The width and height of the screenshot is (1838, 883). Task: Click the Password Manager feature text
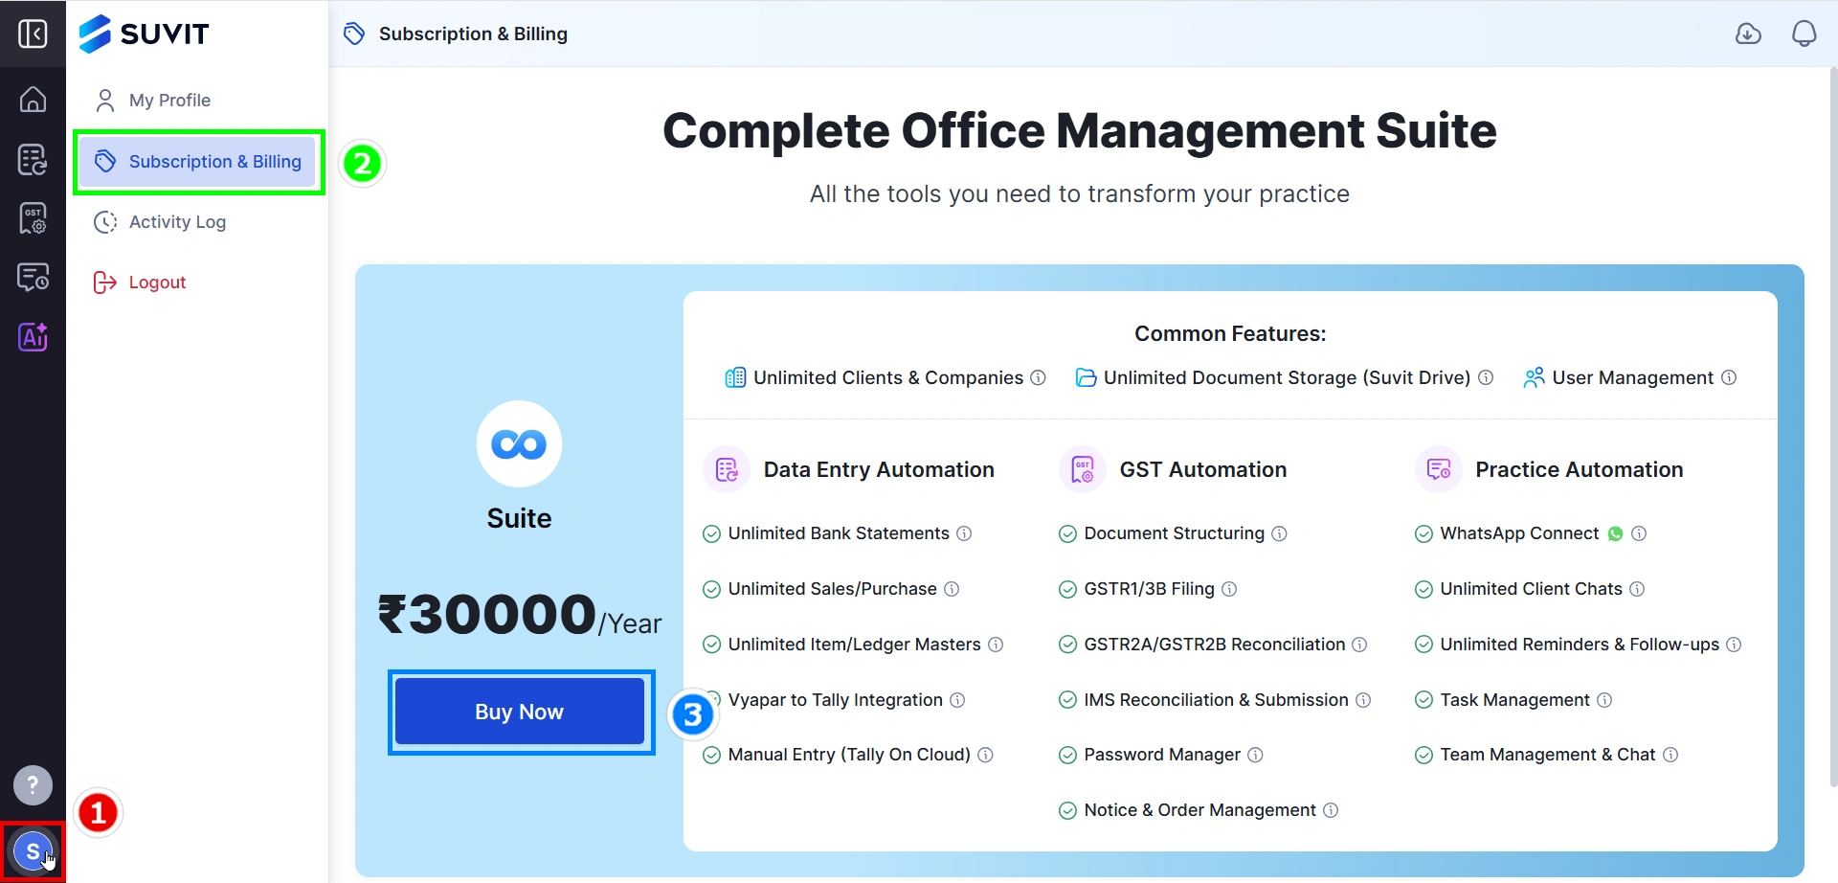1162,755
